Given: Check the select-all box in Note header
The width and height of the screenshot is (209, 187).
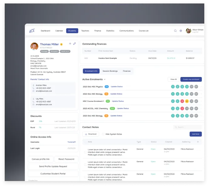Looking at the screenshot, I should click(x=85, y=142).
